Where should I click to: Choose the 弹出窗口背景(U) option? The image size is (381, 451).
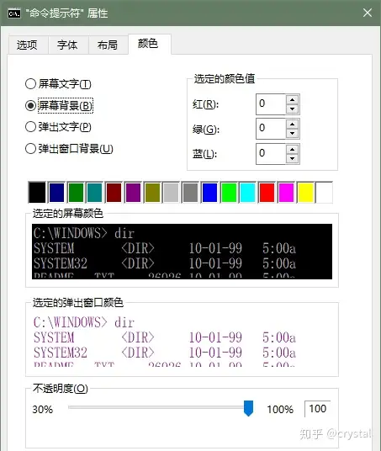tap(69, 149)
